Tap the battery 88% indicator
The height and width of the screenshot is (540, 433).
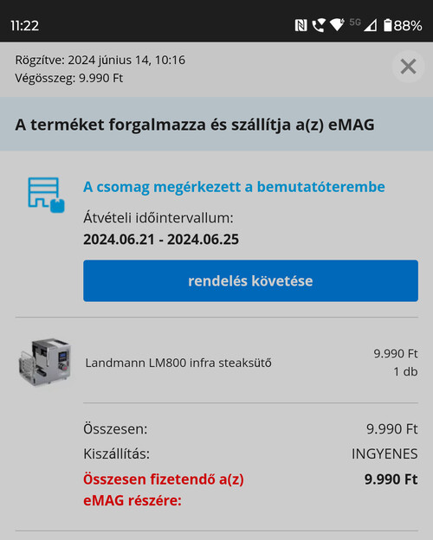pyautogui.click(x=403, y=25)
